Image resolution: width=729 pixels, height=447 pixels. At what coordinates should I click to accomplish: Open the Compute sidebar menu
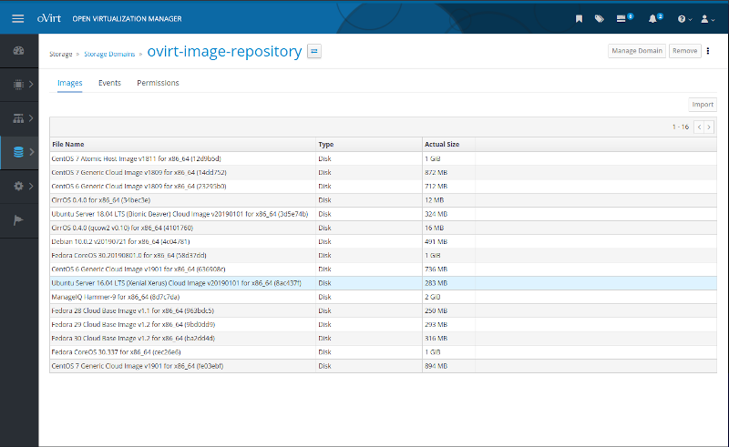pyautogui.click(x=18, y=84)
